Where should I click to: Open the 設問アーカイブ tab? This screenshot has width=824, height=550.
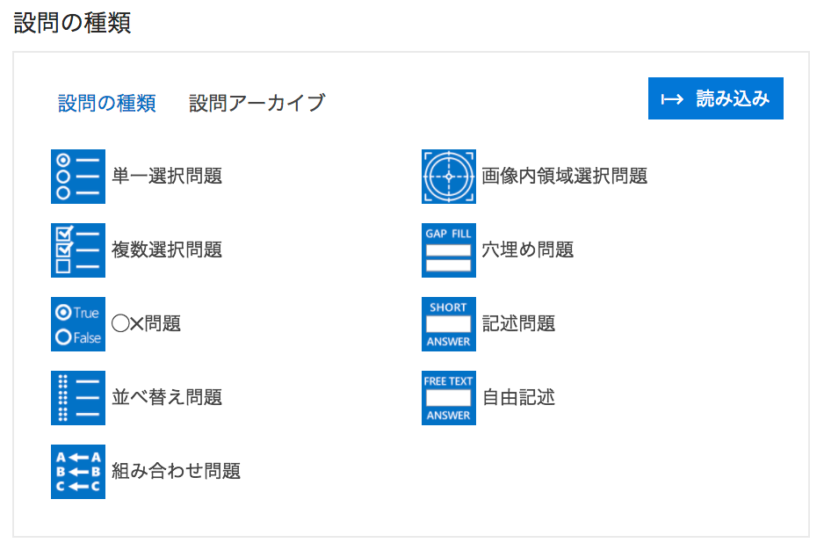click(257, 104)
